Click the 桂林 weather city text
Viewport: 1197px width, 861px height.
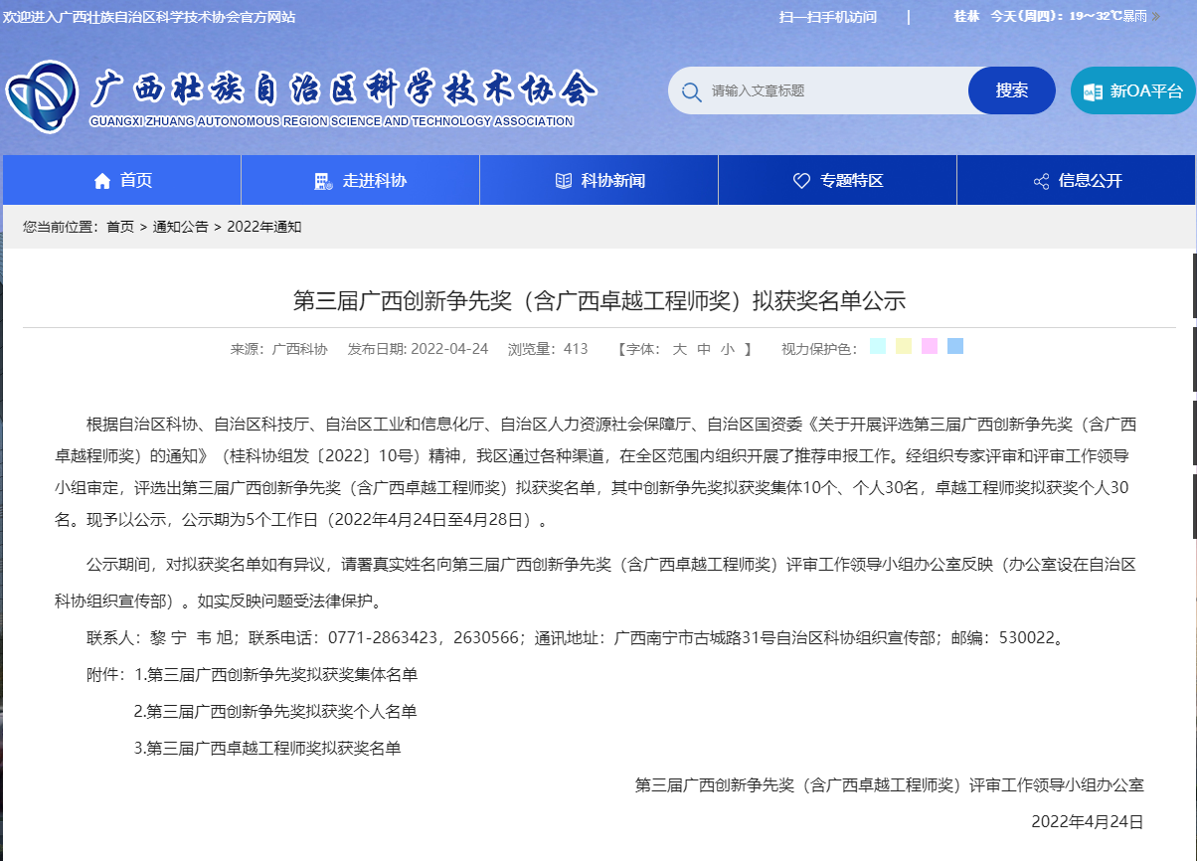coord(966,17)
